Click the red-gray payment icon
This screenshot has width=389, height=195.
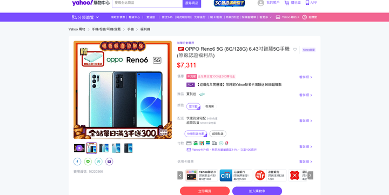coord(227,143)
